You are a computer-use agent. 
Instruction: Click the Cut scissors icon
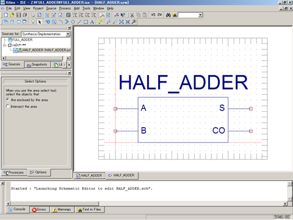click(132, 15)
